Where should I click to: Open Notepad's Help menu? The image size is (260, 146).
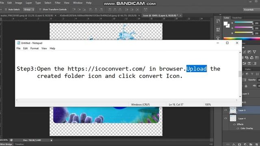52,48
